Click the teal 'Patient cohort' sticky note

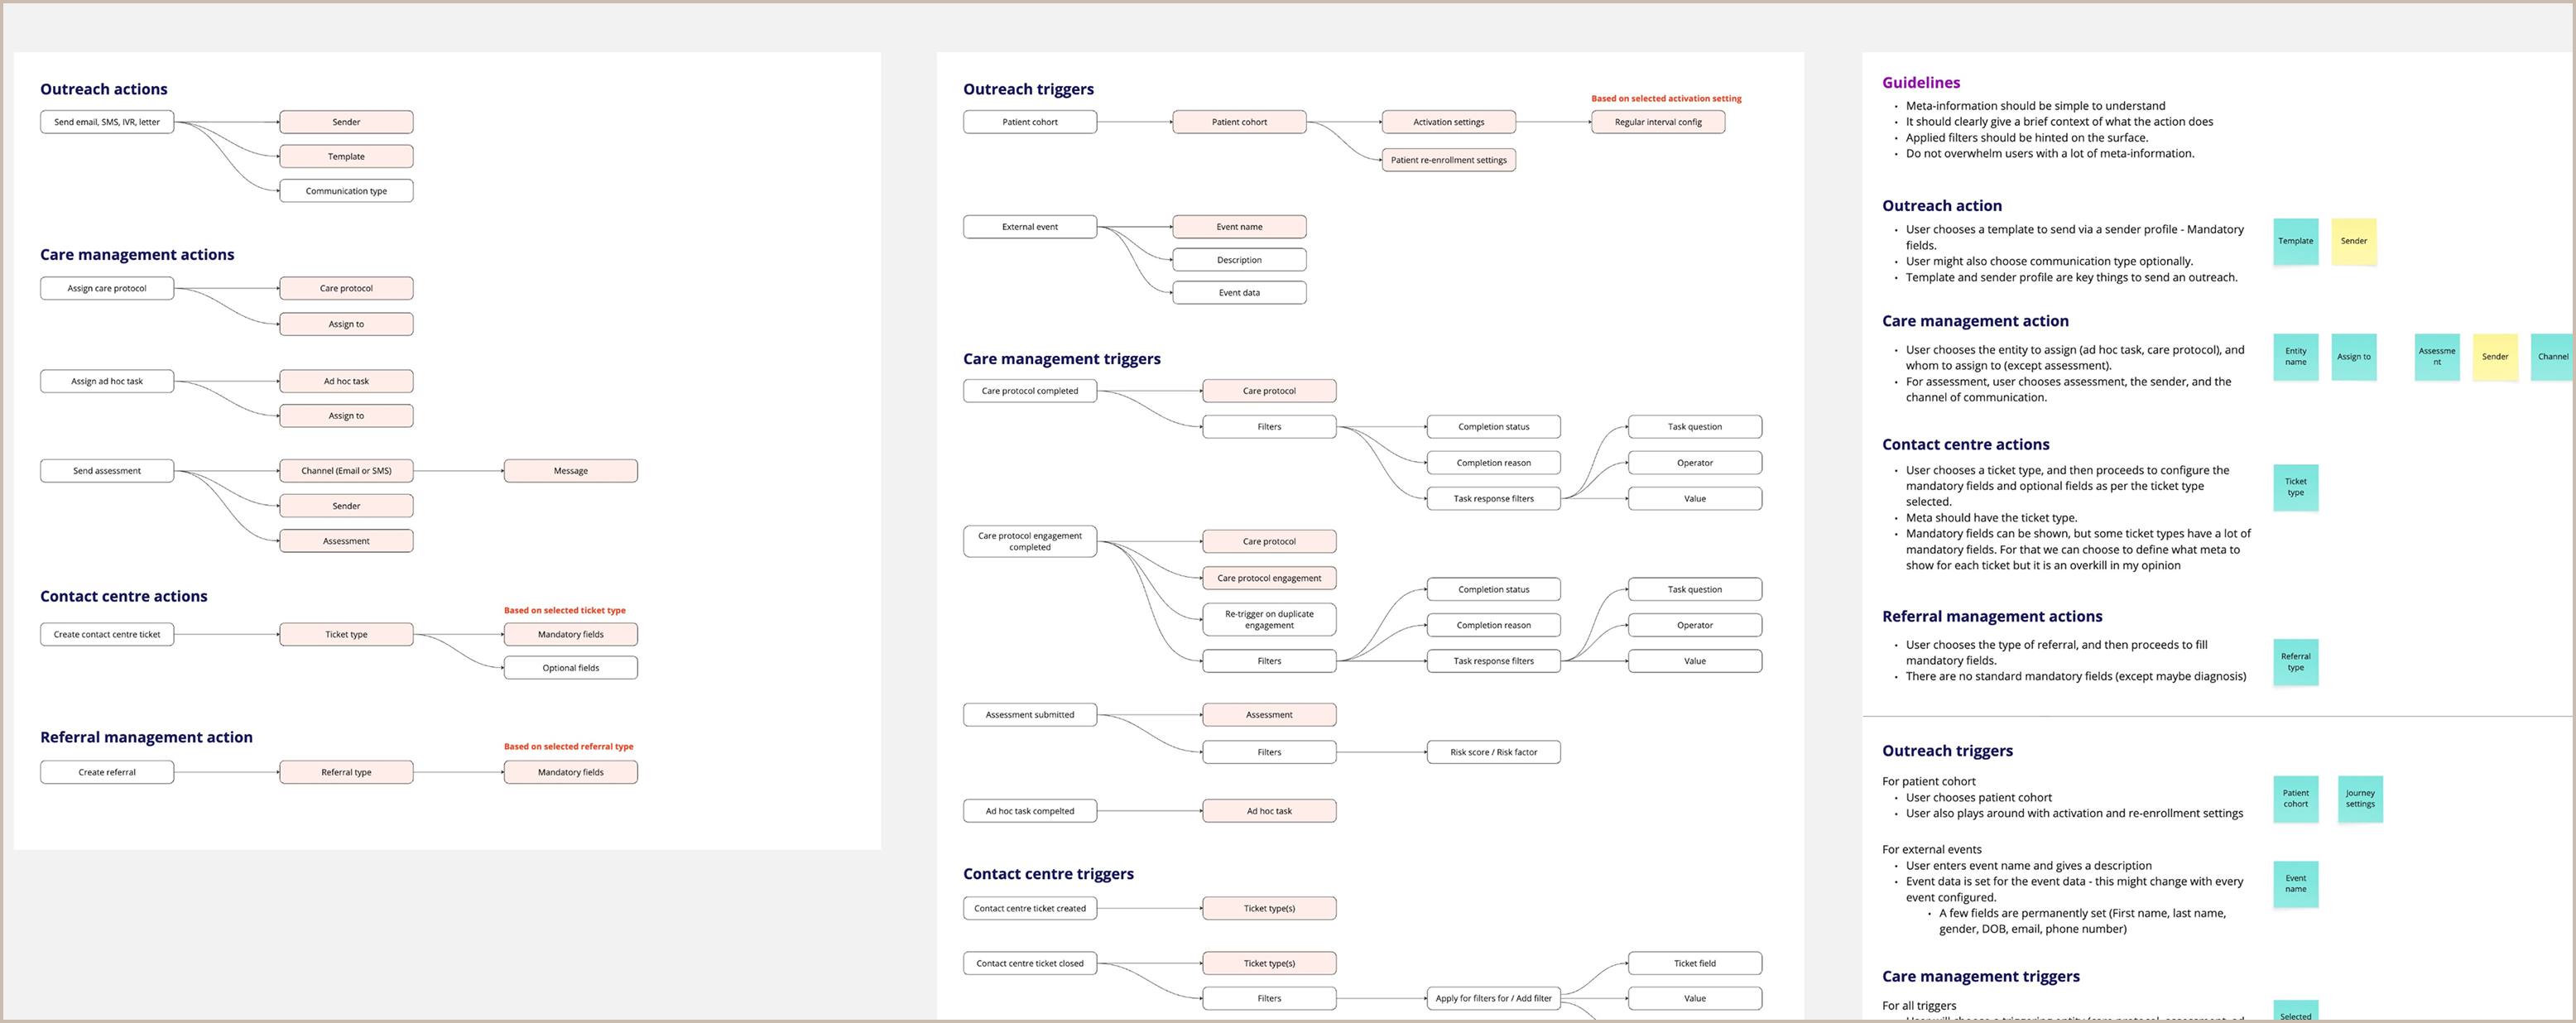2296,799
